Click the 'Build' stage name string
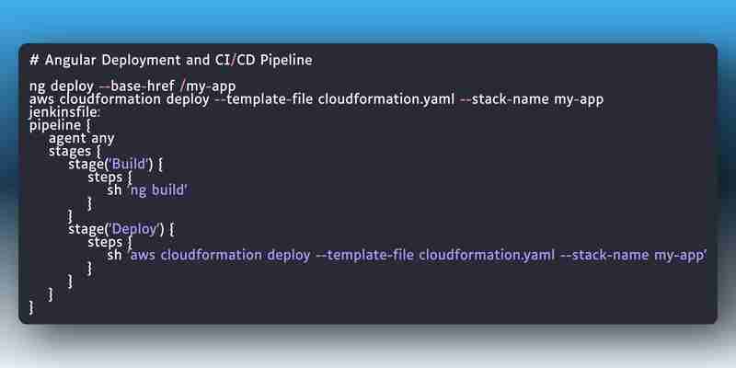The image size is (736, 368). tap(130, 165)
